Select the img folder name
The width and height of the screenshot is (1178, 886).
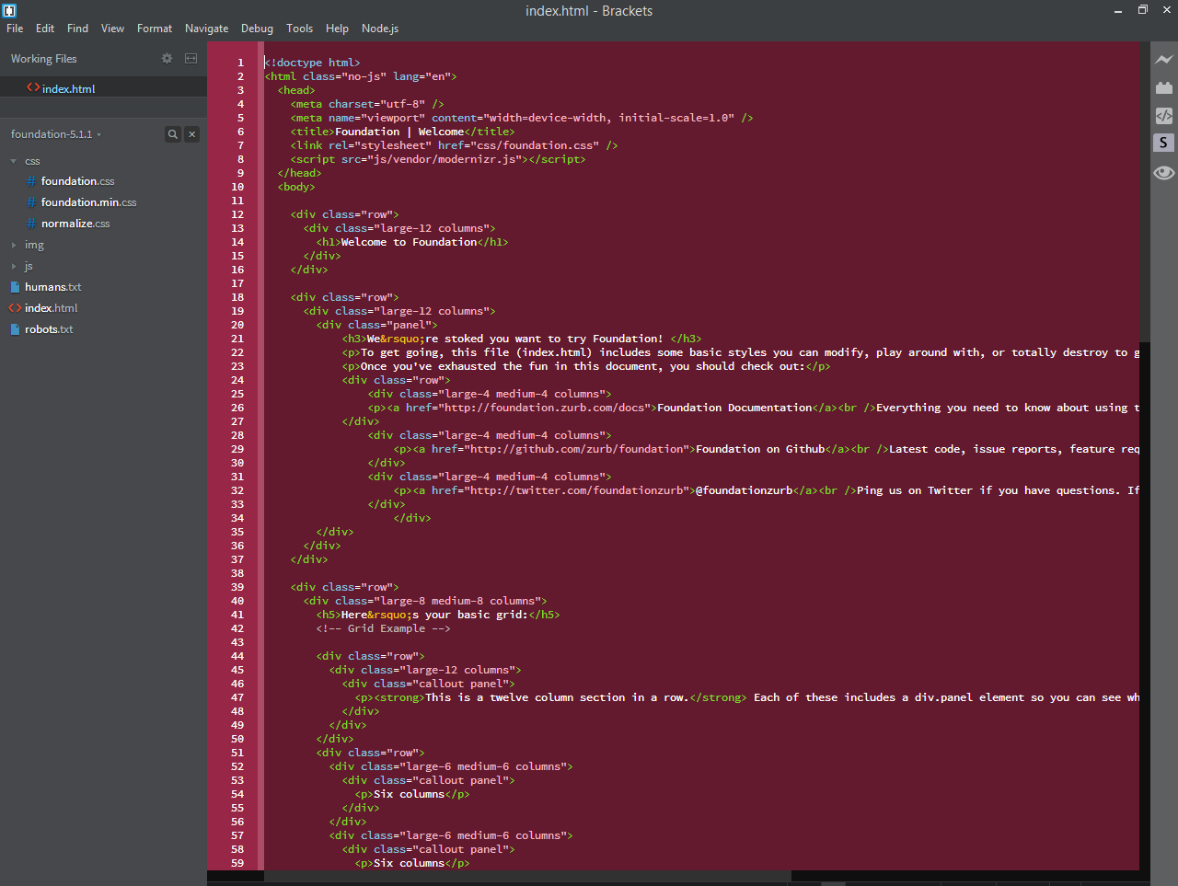(34, 245)
